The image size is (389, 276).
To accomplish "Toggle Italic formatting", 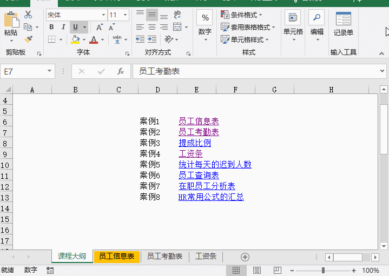I will pos(63,27).
